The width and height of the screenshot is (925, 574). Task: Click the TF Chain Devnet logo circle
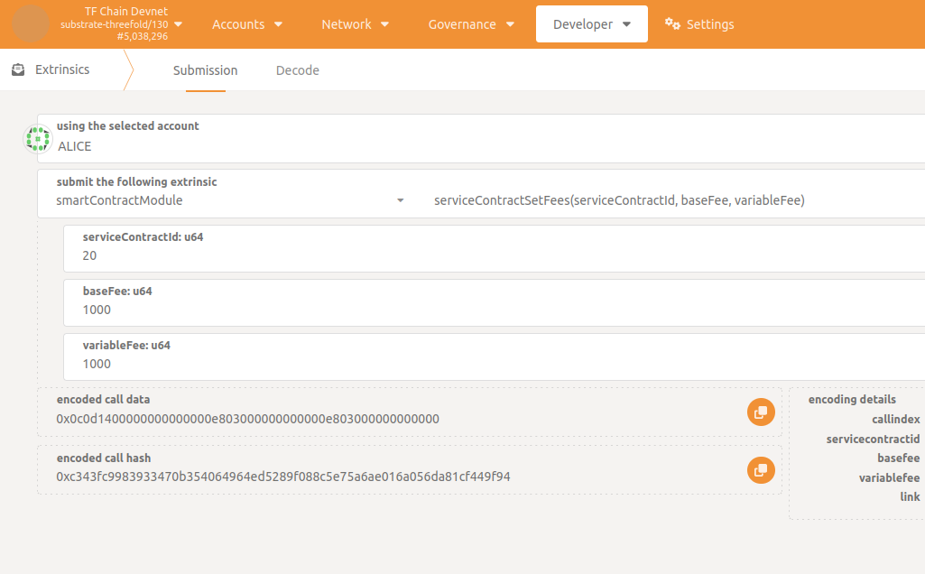[x=32, y=24]
